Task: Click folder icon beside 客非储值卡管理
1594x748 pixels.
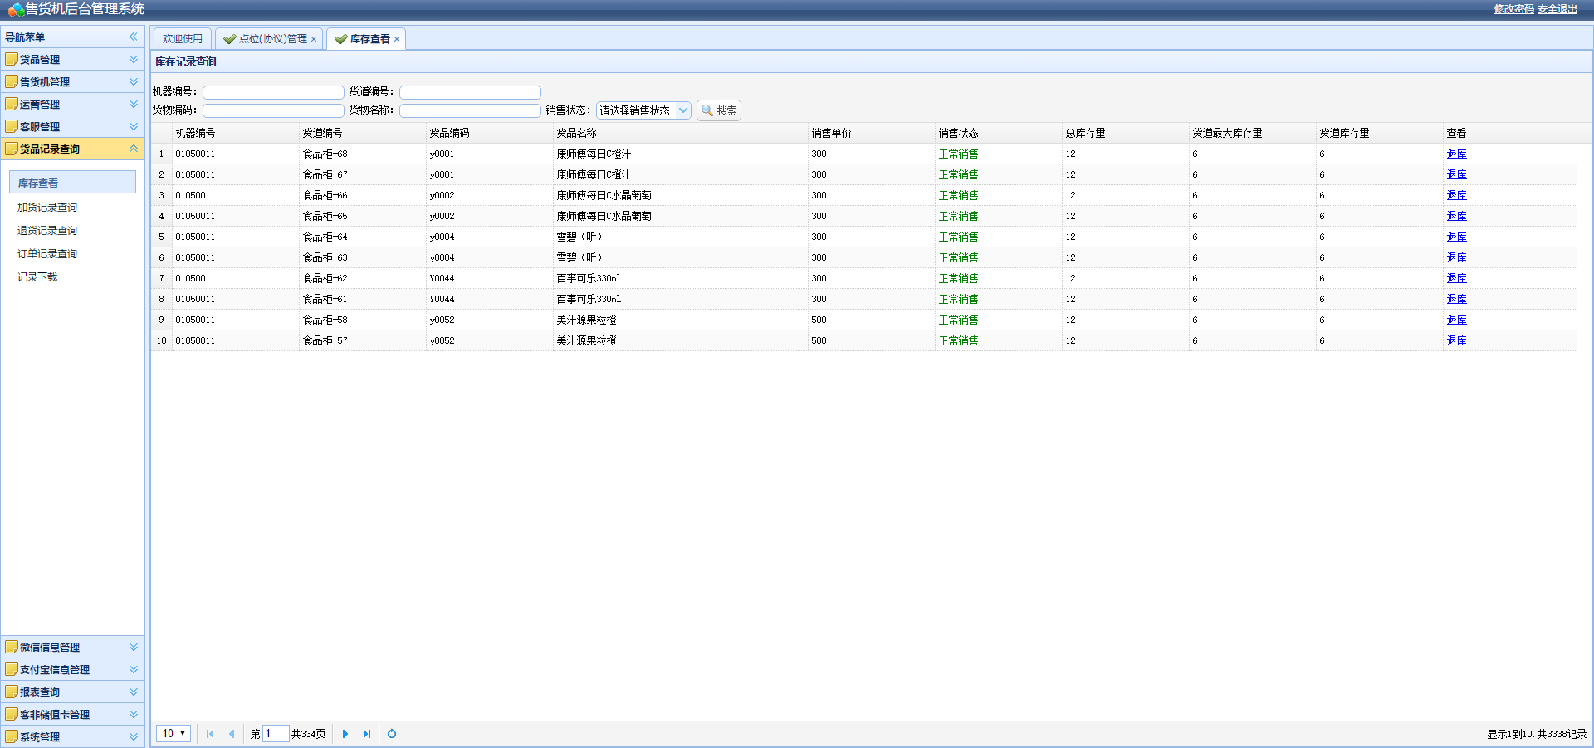Action: pyautogui.click(x=12, y=714)
